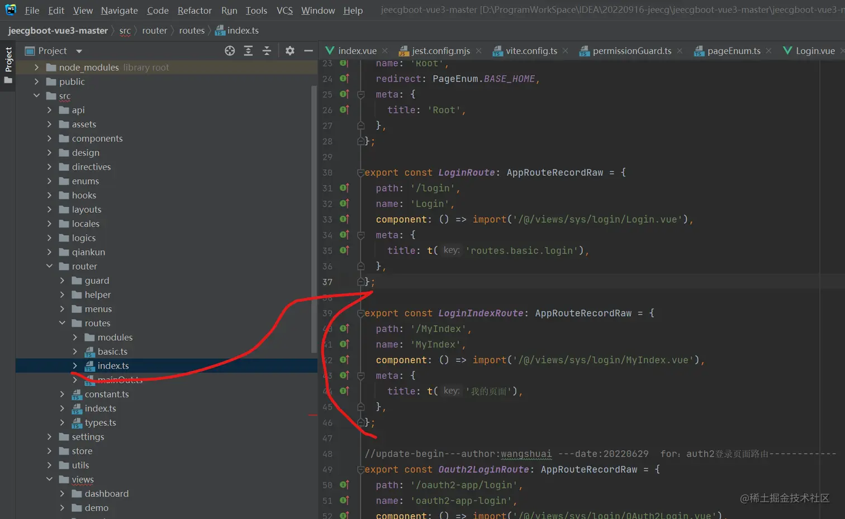Viewport: 845px width, 519px height.
Task: Switch to the permissionGuard.ts tab
Action: (x=632, y=51)
